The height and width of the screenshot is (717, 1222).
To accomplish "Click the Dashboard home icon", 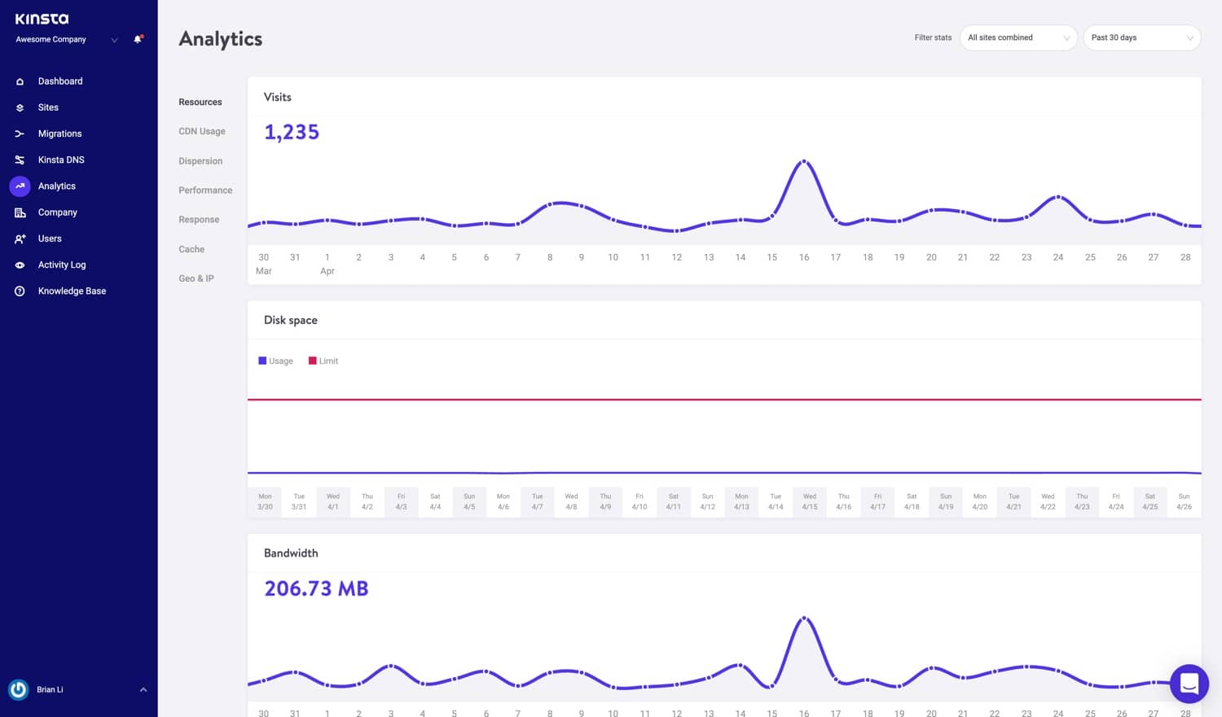I will pyautogui.click(x=20, y=81).
